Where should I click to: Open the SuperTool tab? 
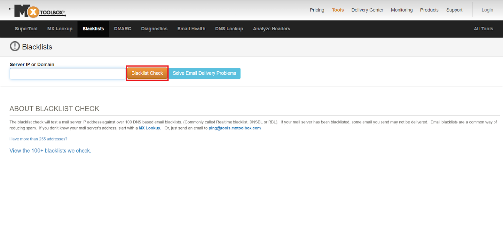pos(26,29)
